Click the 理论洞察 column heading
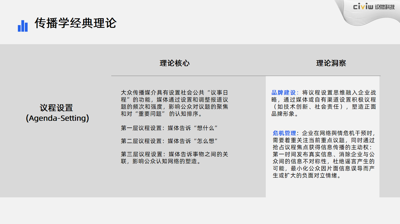Image resolution: width=400 pixels, height=224 pixels. click(x=331, y=63)
